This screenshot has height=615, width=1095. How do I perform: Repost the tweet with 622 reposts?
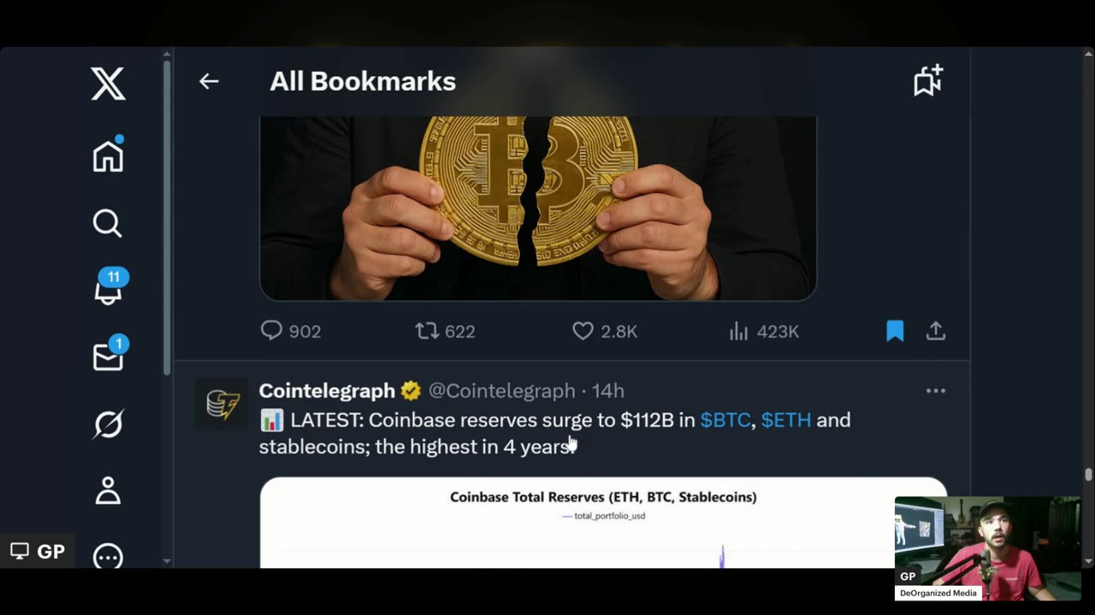pyautogui.click(x=445, y=331)
